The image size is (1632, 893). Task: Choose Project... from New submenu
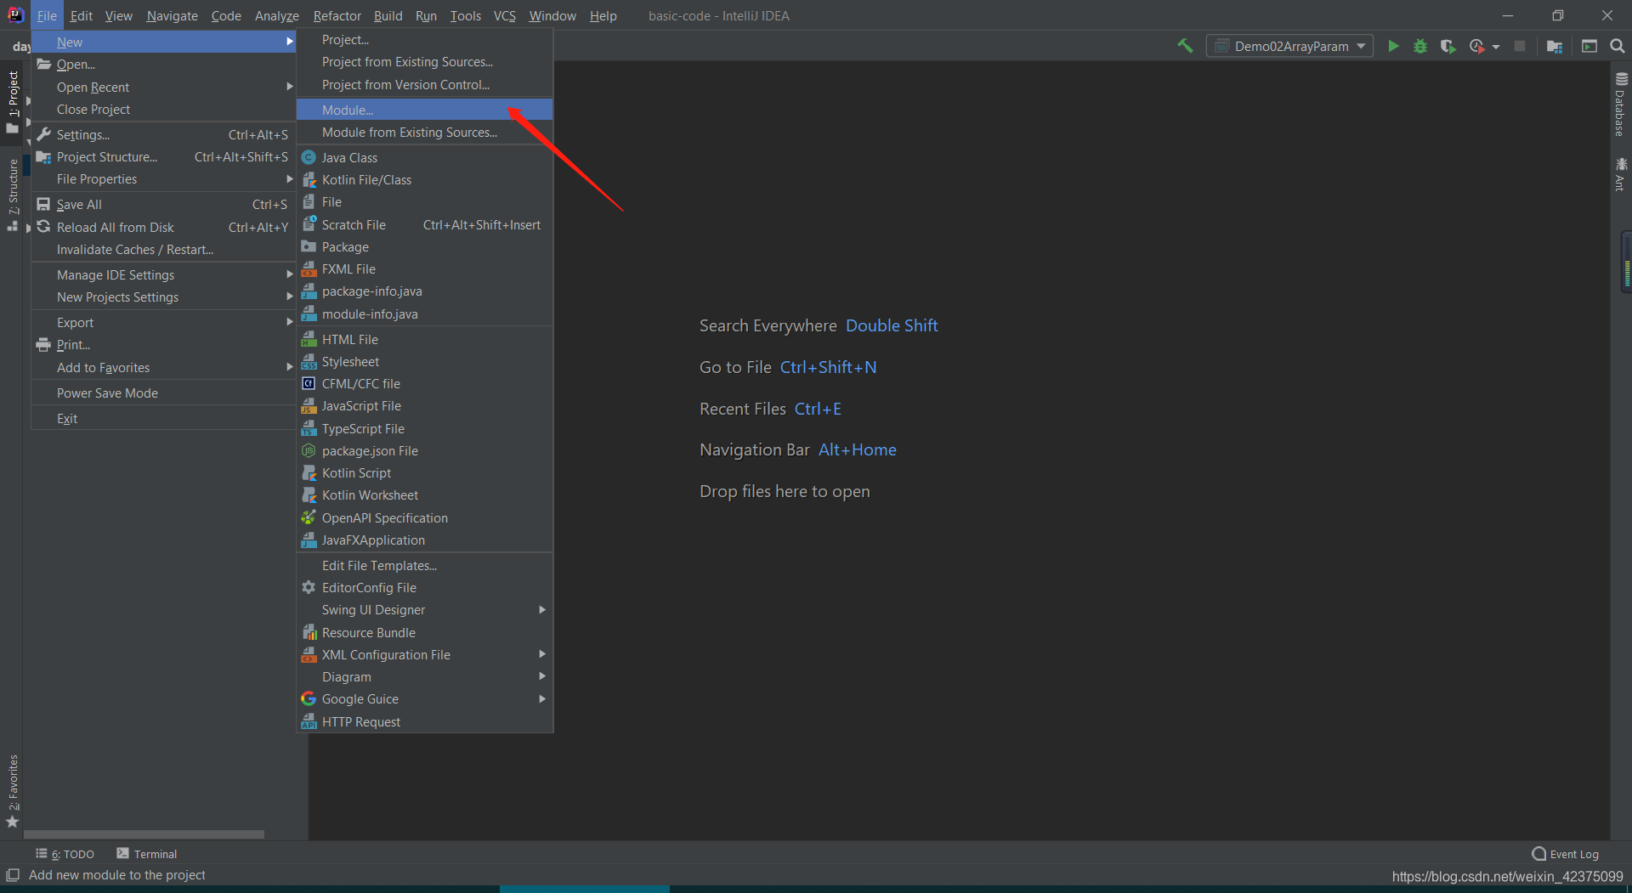coord(424,40)
